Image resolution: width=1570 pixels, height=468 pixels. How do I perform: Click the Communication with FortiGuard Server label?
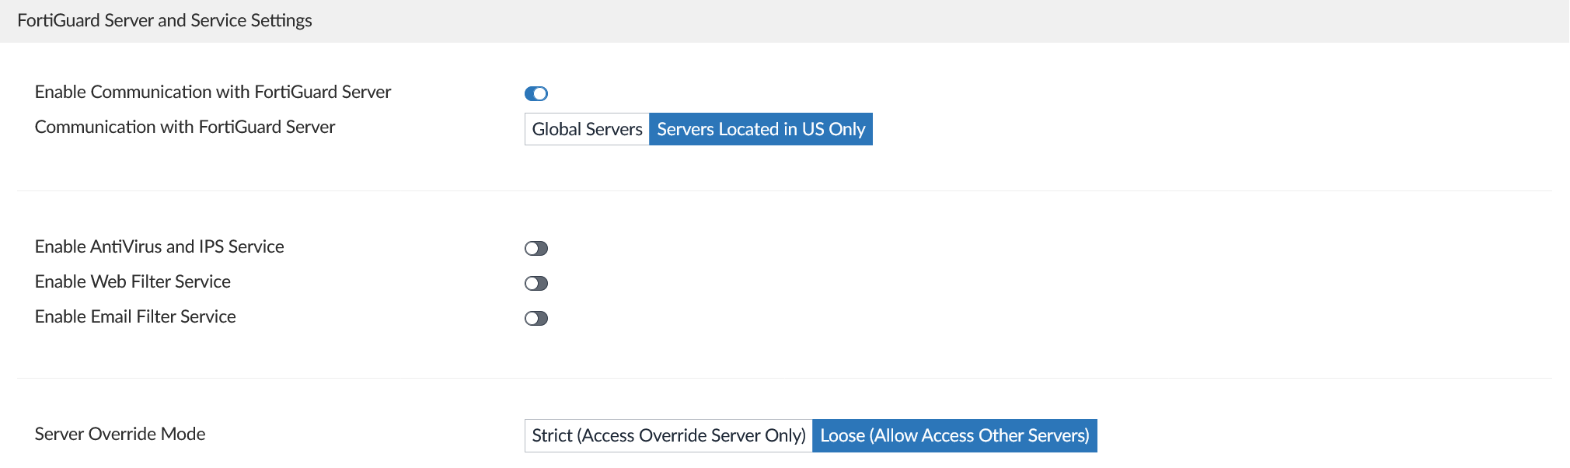185,127
